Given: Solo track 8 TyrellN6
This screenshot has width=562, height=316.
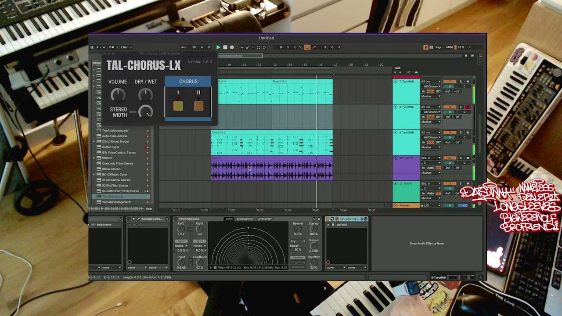Looking at the screenshot, I should (x=461, y=107).
